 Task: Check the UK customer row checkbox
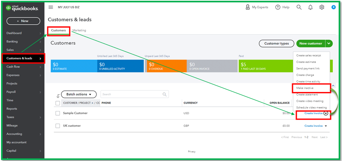58,126
